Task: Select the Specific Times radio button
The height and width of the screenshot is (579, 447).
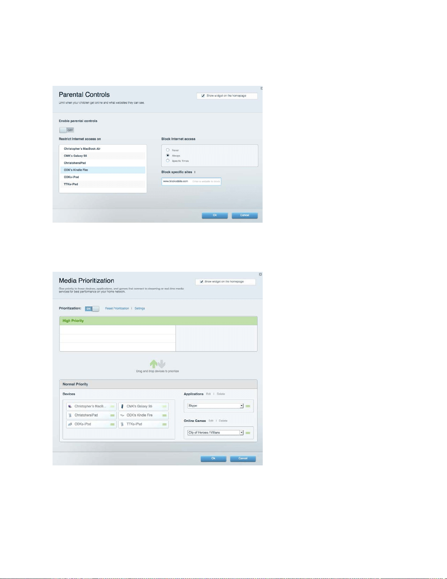Action: (168, 161)
